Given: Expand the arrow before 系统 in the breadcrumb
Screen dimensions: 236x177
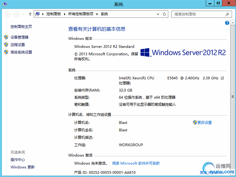Looking at the screenshot, I should [97, 14].
